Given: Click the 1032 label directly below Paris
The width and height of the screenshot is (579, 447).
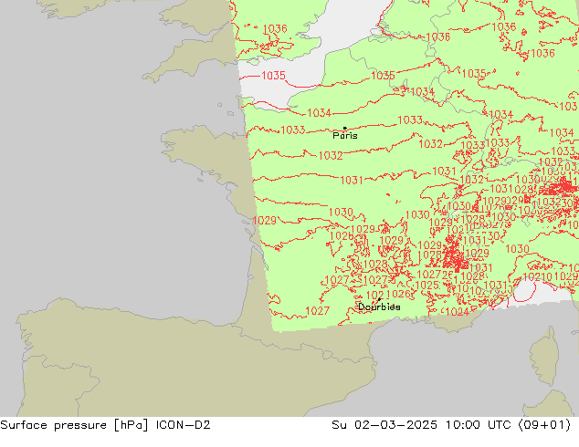Looking at the screenshot, I should 331,155.
